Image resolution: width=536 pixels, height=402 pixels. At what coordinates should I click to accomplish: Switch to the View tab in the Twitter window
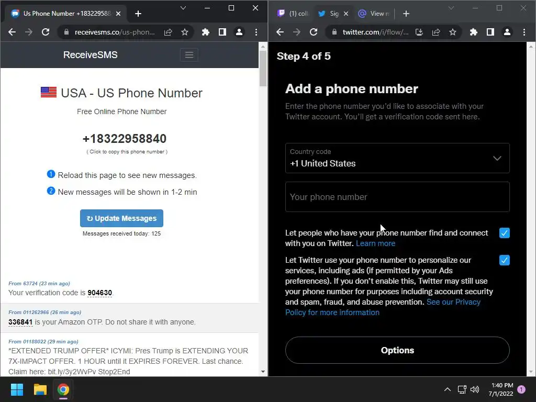[x=374, y=14]
